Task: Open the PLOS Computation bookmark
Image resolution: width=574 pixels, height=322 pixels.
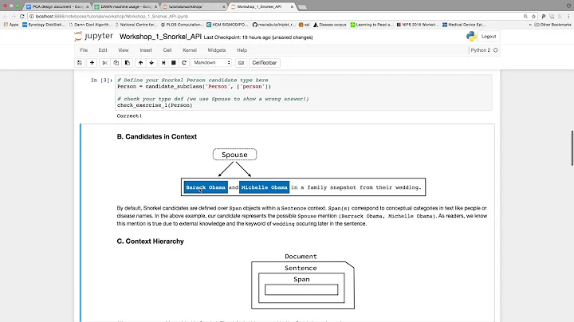Action: tap(183, 25)
